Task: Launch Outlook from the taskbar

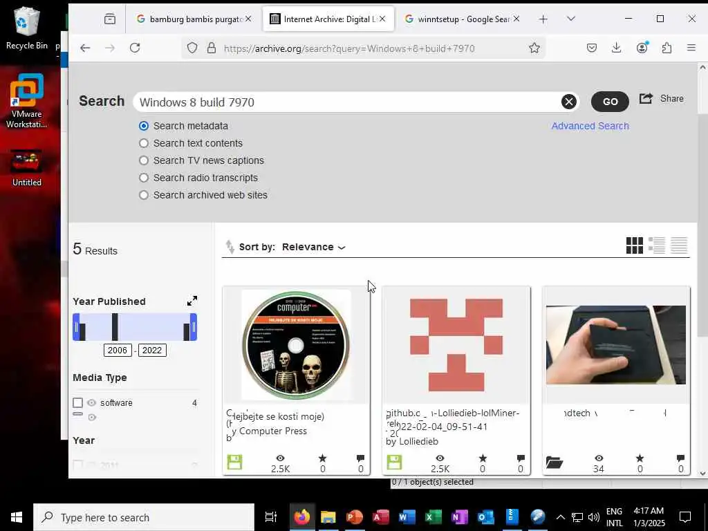Action: click(x=486, y=517)
